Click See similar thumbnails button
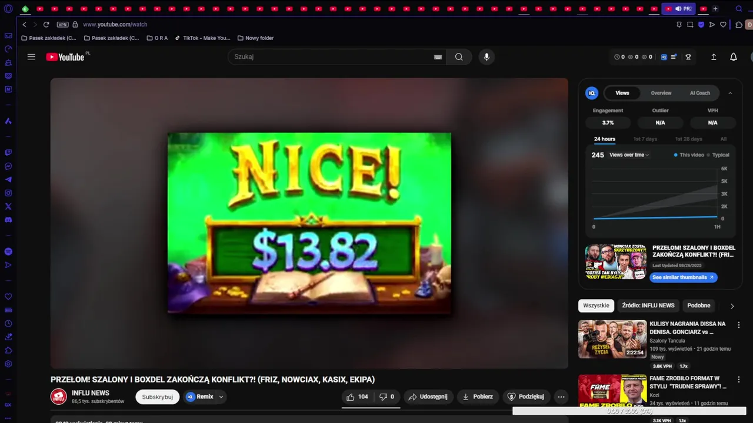This screenshot has width=753, height=423. pyautogui.click(x=683, y=277)
